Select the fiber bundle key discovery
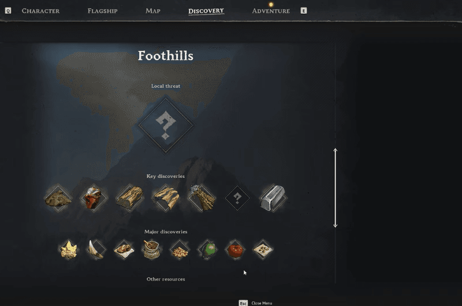The height and width of the screenshot is (306, 462). [202, 198]
